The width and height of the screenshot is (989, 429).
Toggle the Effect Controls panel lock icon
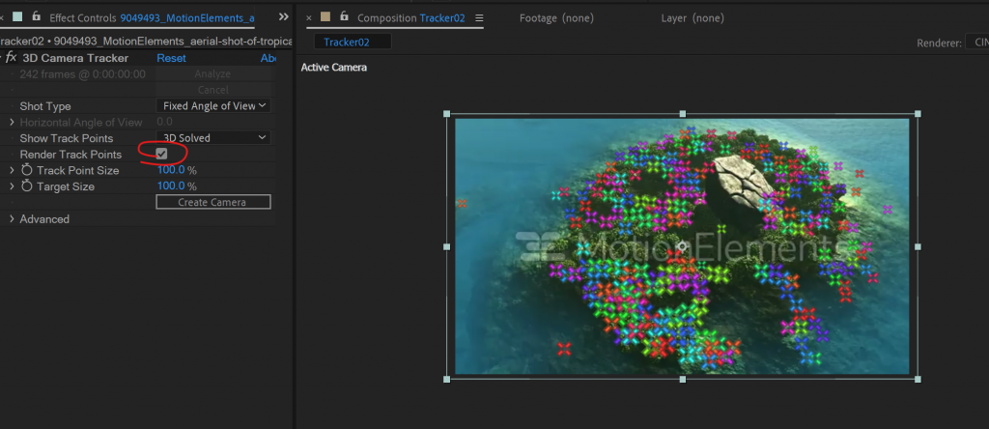(36, 17)
